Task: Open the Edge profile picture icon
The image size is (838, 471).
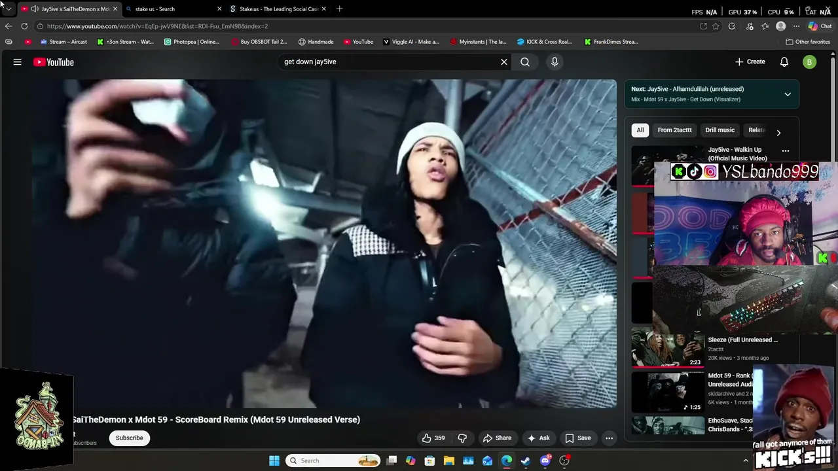Action: [780, 26]
